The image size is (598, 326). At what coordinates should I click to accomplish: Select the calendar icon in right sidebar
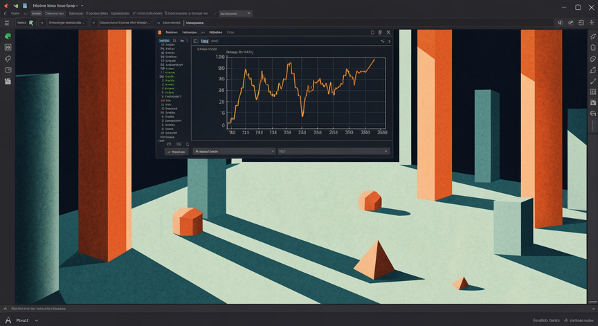(x=592, y=102)
